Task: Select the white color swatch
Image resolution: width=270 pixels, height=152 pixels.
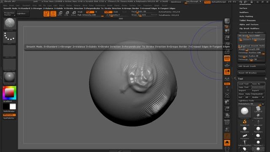Action: click(13, 106)
